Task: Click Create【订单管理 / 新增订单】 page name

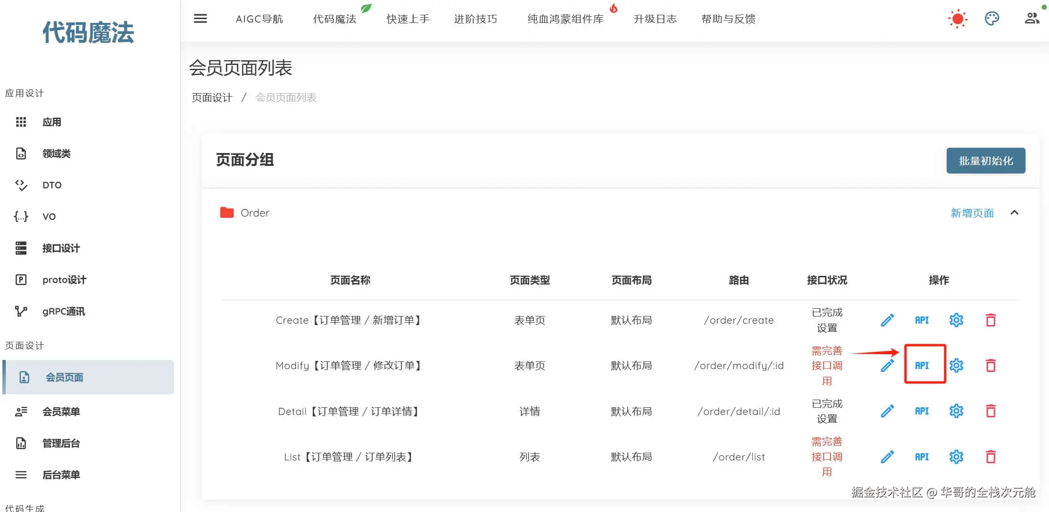Action: [350, 320]
